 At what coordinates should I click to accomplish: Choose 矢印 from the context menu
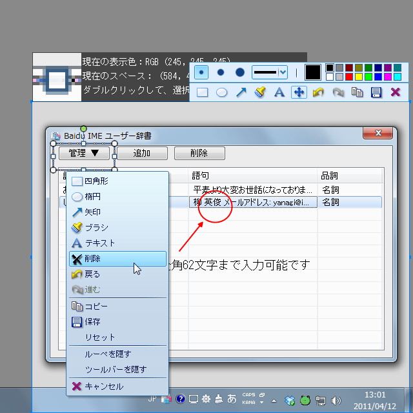click(x=117, y=212)
